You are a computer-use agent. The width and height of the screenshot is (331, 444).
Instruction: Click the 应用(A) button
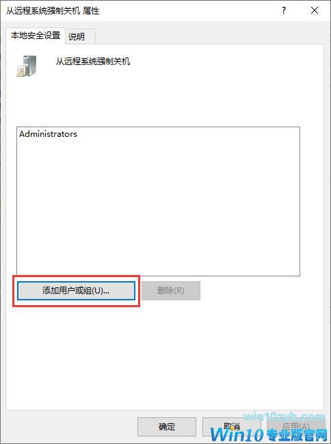tap(296, 426)
